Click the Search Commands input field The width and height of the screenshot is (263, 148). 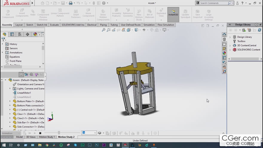(214, 3)
